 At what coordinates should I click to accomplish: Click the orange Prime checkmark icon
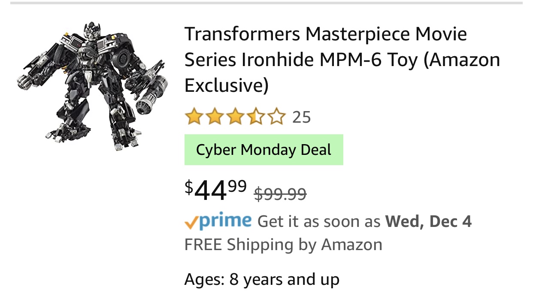coord(191,222)
